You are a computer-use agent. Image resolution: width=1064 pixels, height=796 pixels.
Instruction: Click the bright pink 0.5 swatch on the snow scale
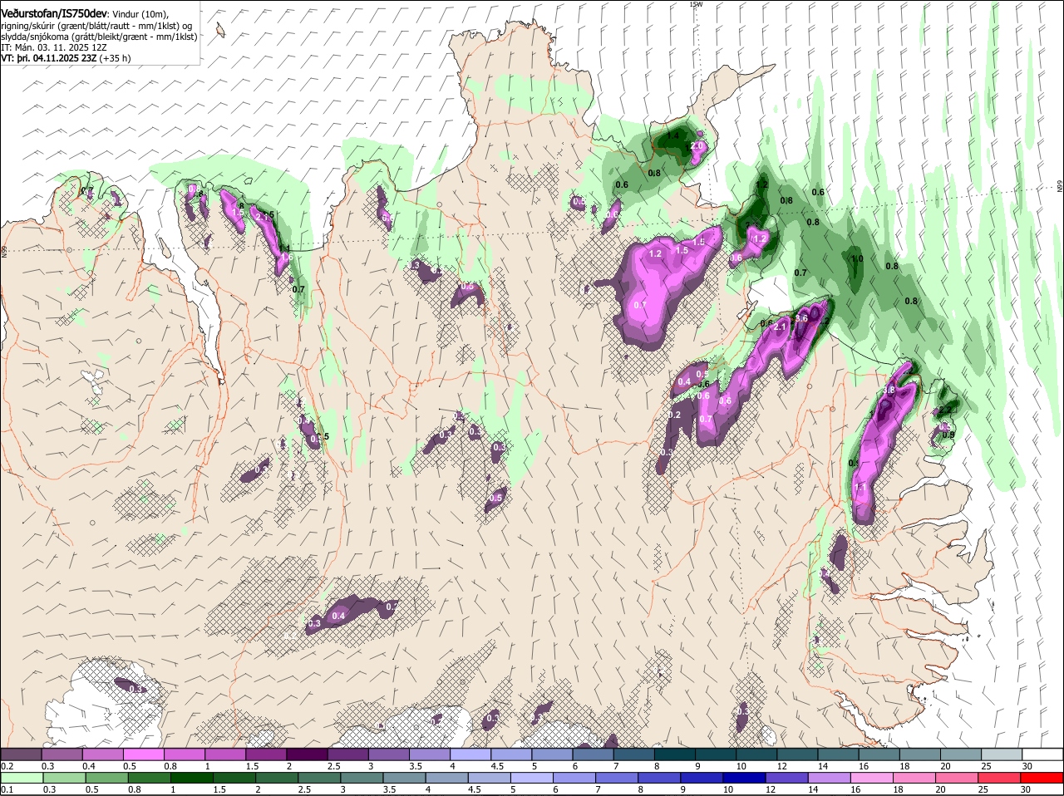point(143,754)
